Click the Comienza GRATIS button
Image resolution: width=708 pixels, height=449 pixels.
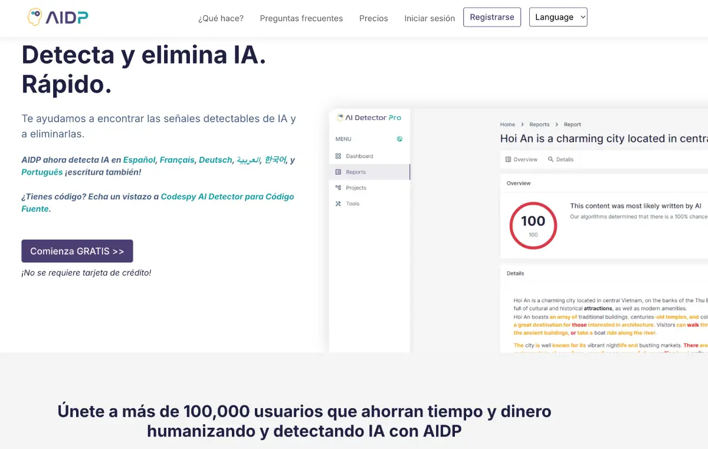pyautogui.click(x=77, y=251)
